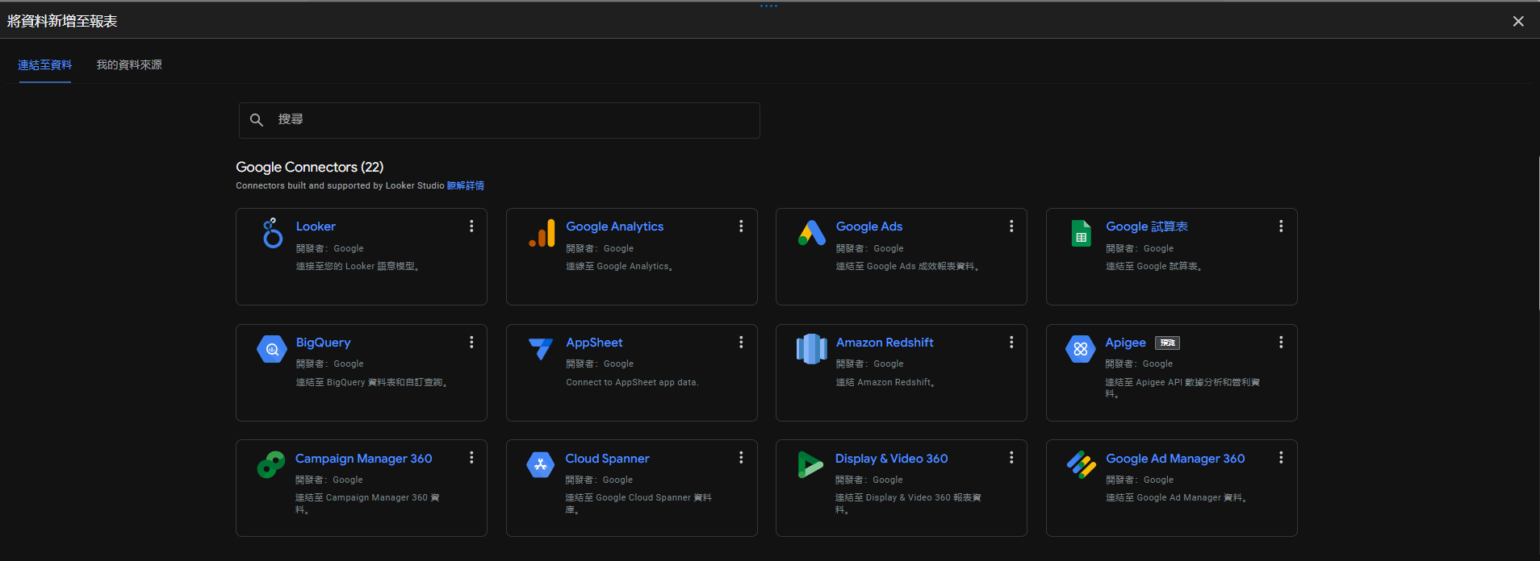
Task: Select the Display & Video 360 title
Action: click(891, 458)
